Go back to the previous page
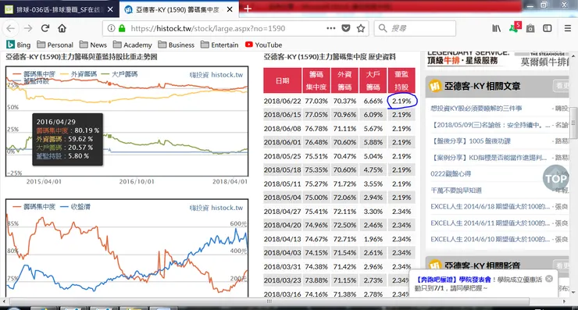 pyautogui.click(x=11, y=28)
